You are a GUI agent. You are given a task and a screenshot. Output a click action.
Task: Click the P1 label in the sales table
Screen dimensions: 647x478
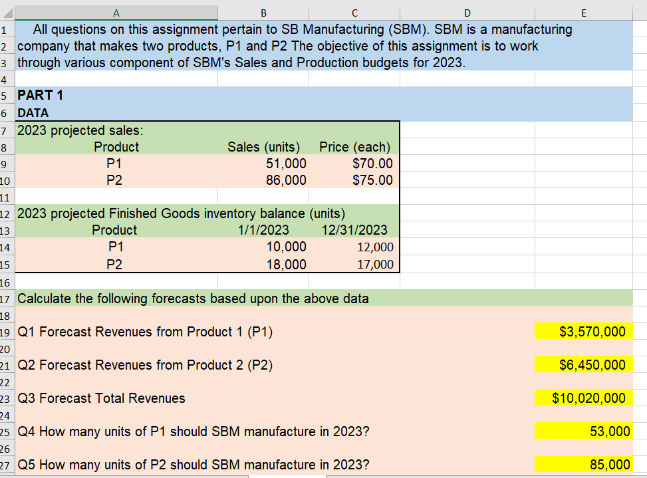(x=116, y=164)
